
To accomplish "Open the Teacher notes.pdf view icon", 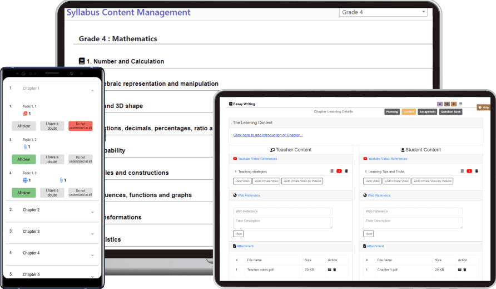I will click(329, 270).
